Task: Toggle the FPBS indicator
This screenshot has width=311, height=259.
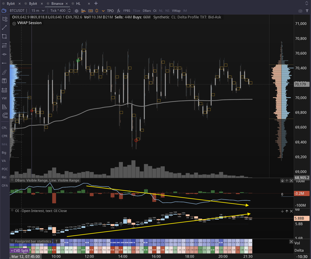Action: (127, 11)
